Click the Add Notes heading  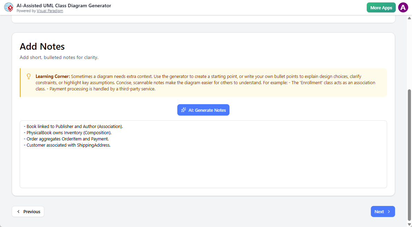tap(42, 46)
